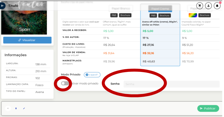Click the R$ 5,00 value in Papel Branco column
224x117 pixels.
tap(108, 31)
